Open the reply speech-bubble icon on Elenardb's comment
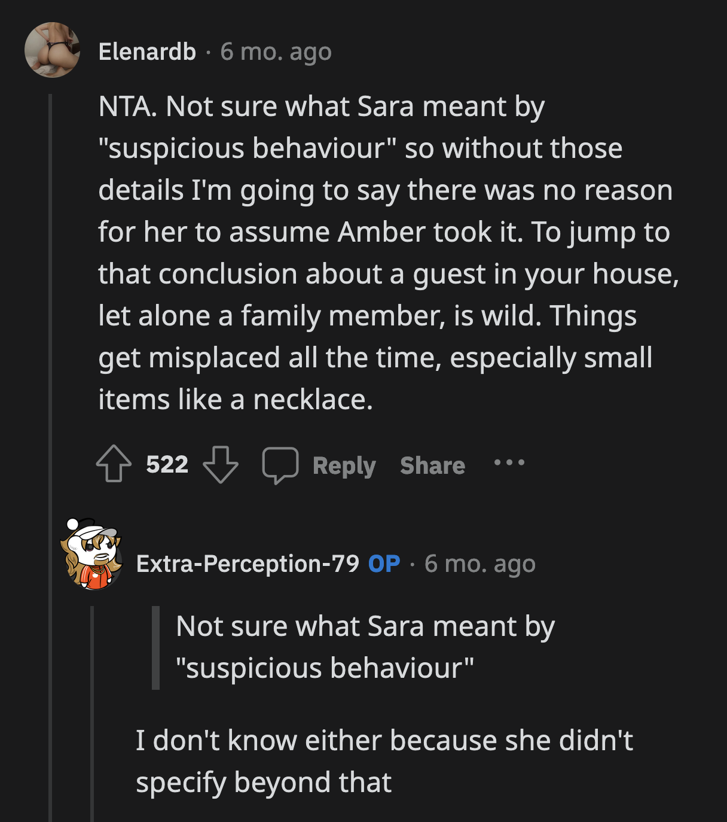Viewport: 727px width, 822px height. pos(280,465)
